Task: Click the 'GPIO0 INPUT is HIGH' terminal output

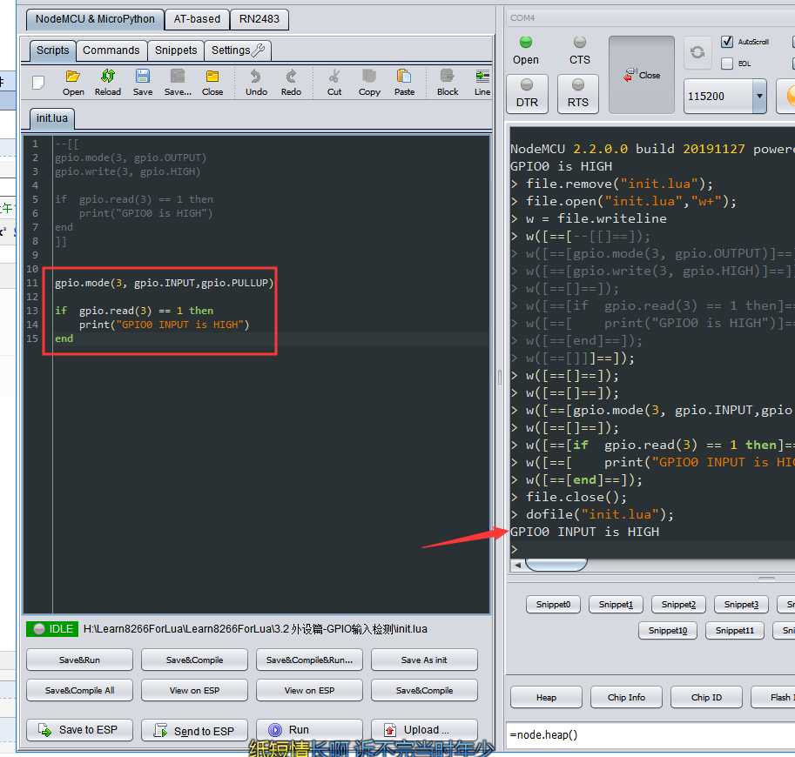Action: coord(584,532)
